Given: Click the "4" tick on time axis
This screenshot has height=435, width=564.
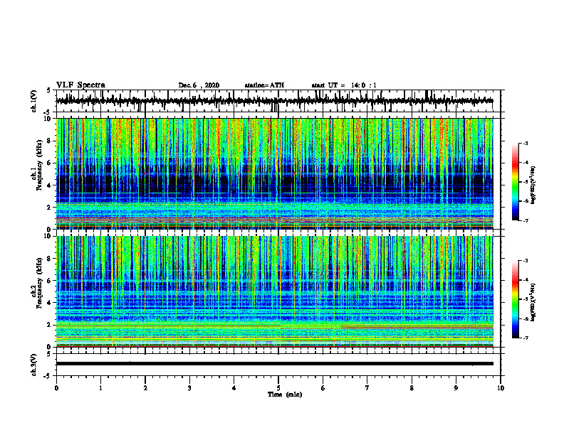Looking at the screenshot, I should click(x=234, y=388).
